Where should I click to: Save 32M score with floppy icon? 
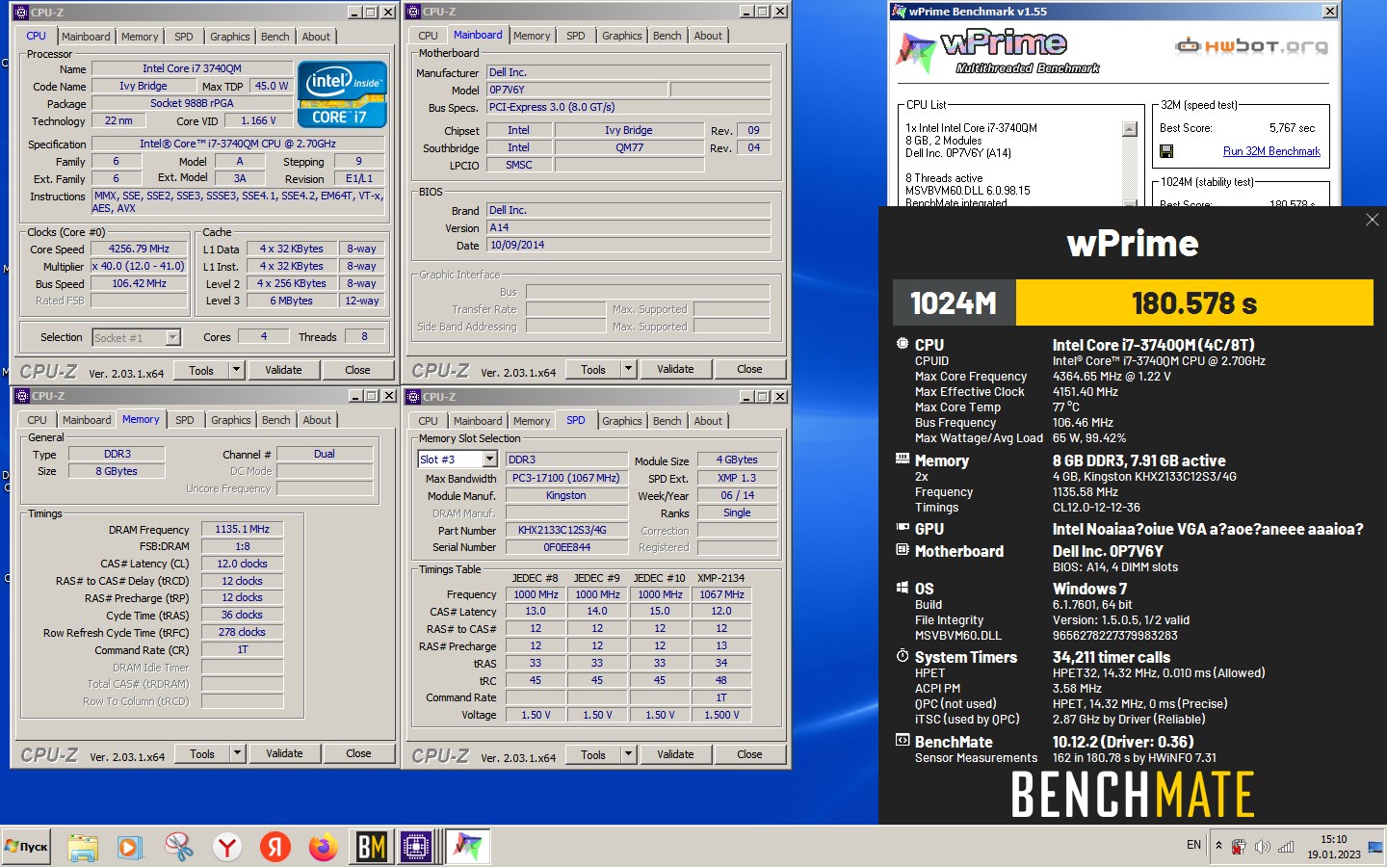tap(1166, 151)
